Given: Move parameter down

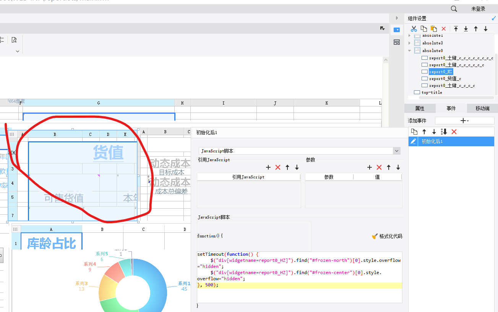Looking at the screenshot, I should coord(398,167).
